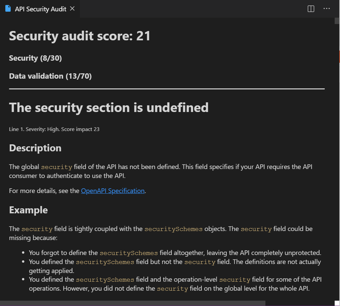The image size is (340, 306).
Task: Click the API Security Audit tab file icon
Action: (x=8, y=9)
